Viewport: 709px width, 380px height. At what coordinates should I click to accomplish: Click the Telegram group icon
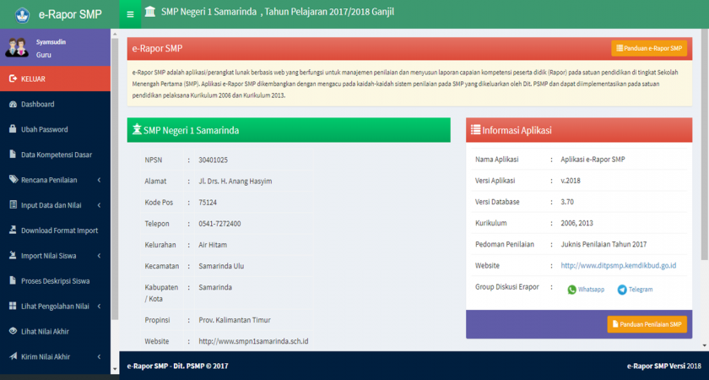622,290
